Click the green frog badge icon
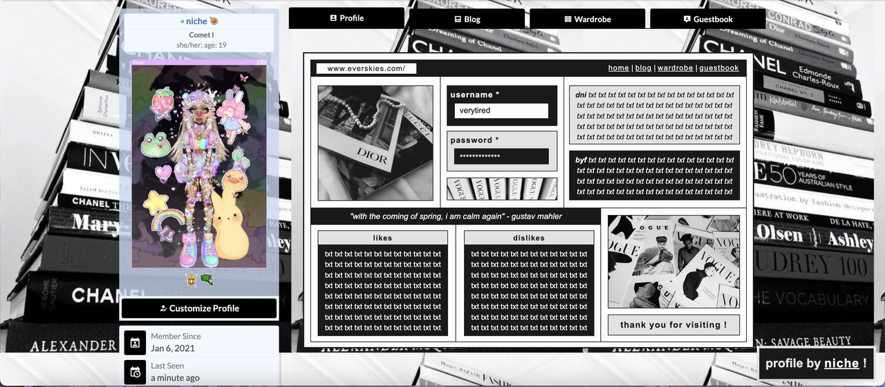This screenshot has width=885, height=387. click(x=207, y=279)
